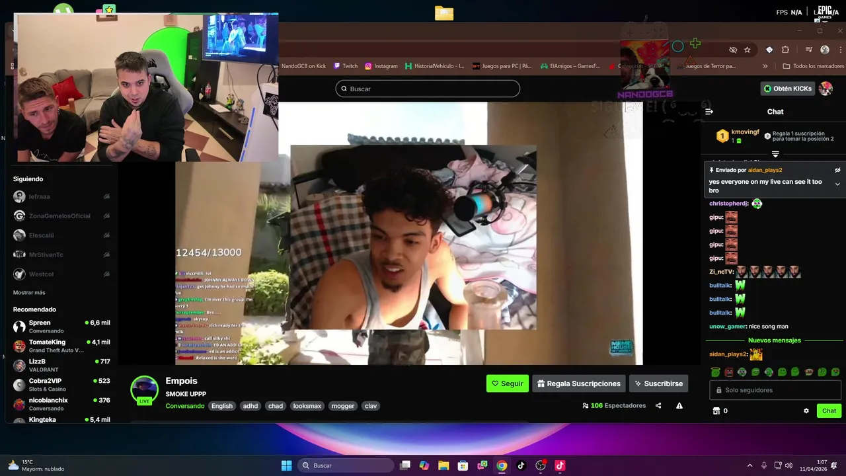
Task: Open the TikTok taskbar icon
Action: tap(521, 465)
